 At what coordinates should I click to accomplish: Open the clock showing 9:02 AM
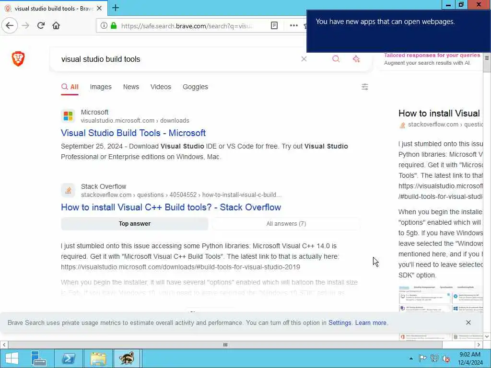click(470, 358)
